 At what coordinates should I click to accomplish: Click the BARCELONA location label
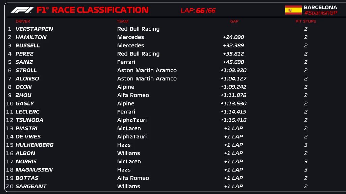point(320,7)
